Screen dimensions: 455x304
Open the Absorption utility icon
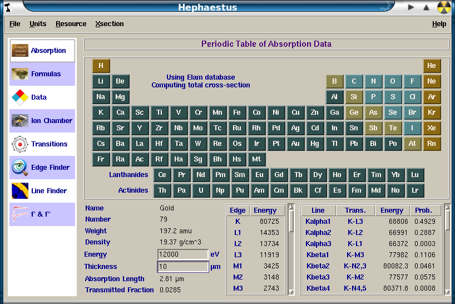click(20, 51)
